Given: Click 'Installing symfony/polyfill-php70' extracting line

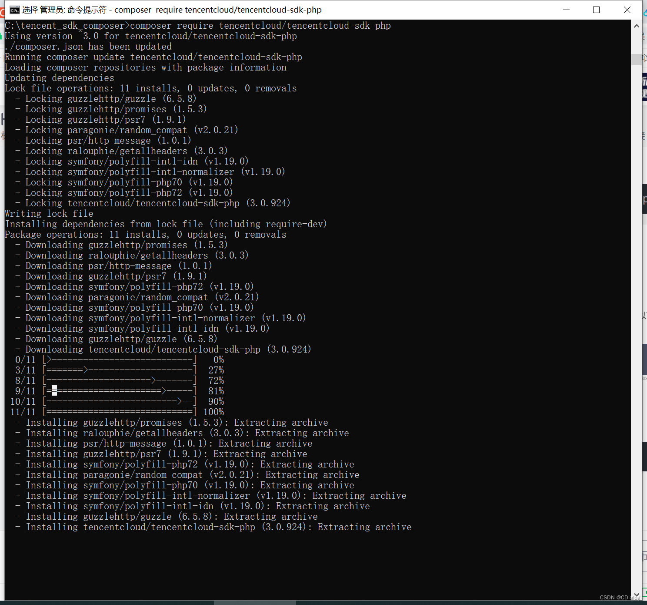Looking at the screenshot, I should point(185,485).
